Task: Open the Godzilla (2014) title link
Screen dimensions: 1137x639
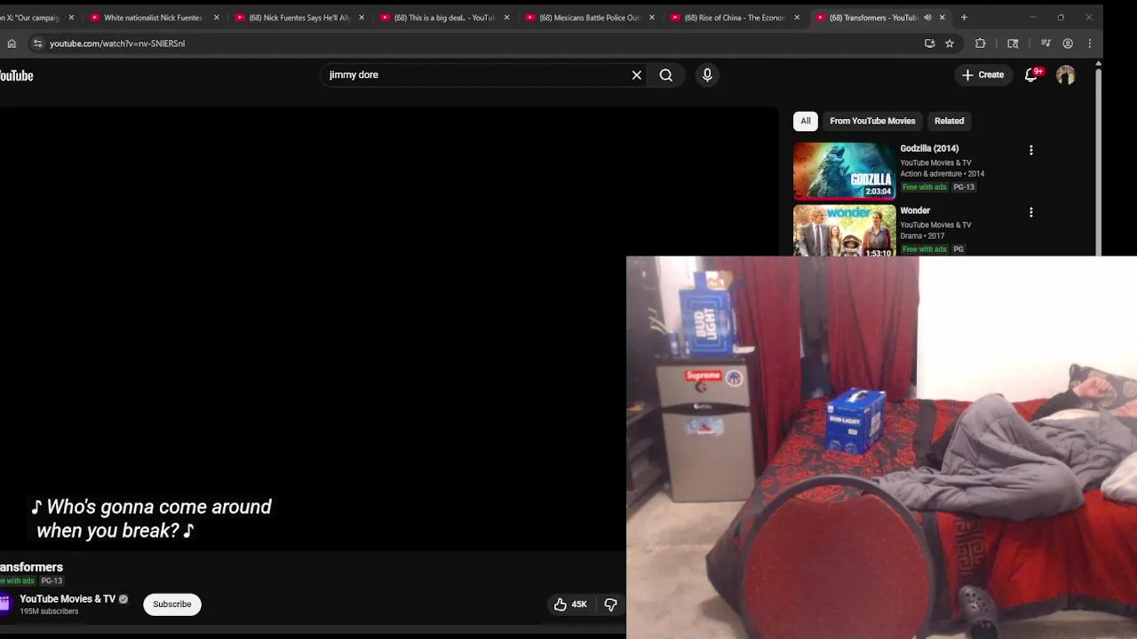Action: point(929,148)
